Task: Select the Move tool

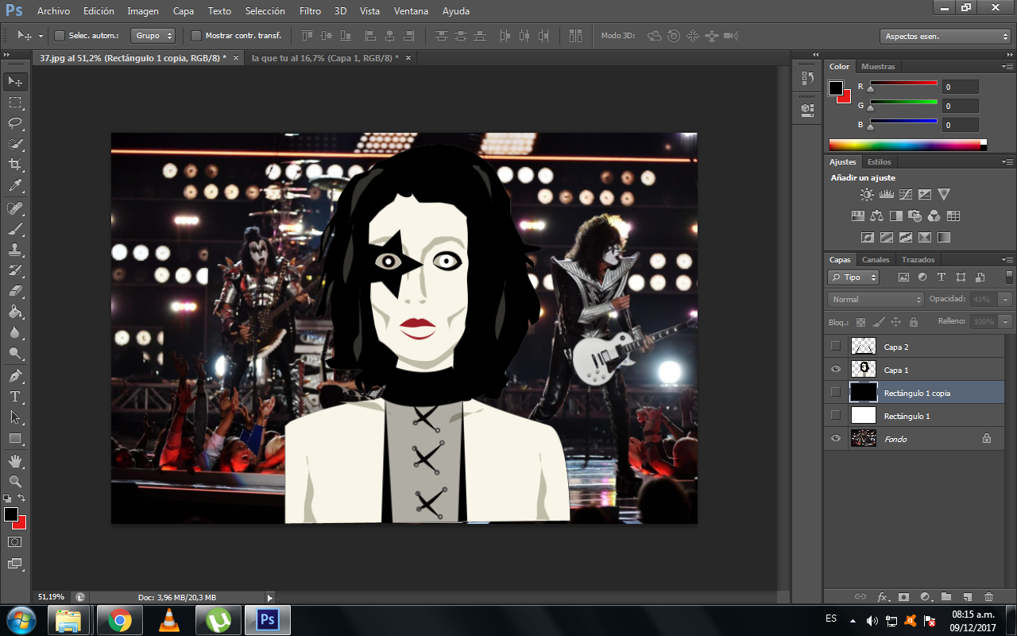Action: (15, 82)
